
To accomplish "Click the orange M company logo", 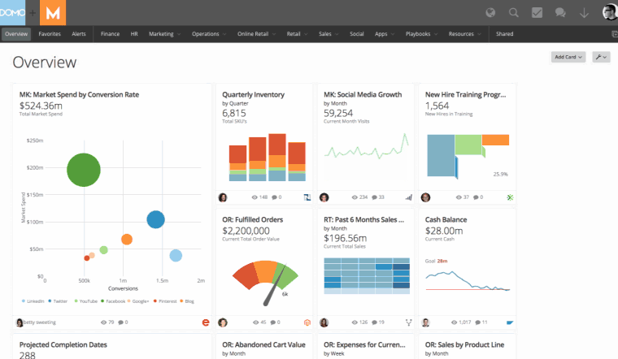I will tap(53, 12).
